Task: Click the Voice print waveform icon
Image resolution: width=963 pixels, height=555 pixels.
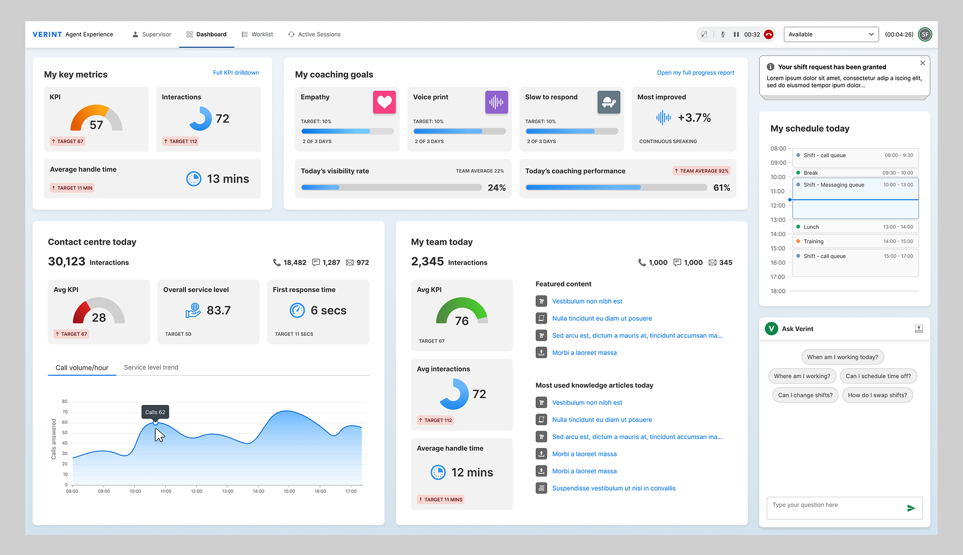Action: (x=496, y=102)
